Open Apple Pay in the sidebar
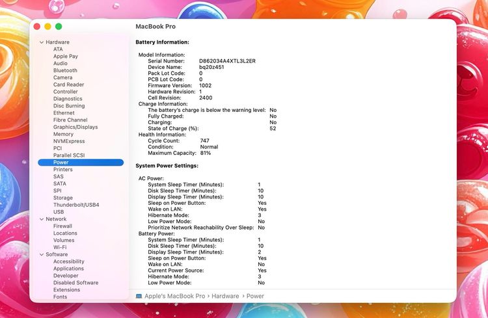 (x=65, y=57)
